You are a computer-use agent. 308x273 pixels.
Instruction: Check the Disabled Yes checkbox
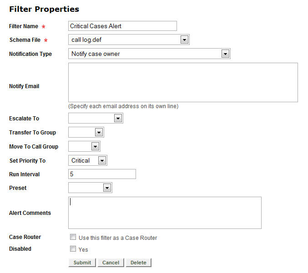pos(73,249)
